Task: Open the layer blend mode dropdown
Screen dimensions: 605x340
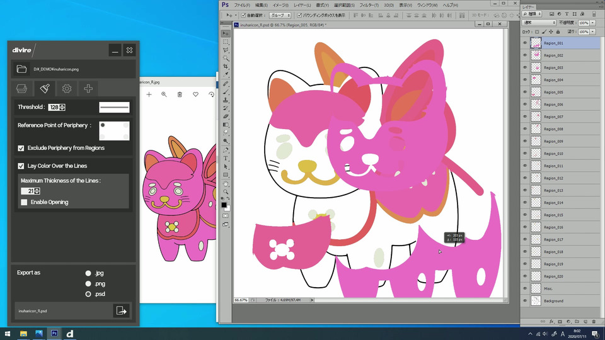Action: coord(539,23)
